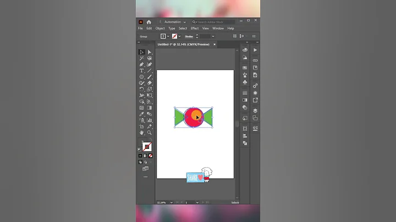Screen dimensions: 396x222
Task: Click the Default Fill and Stroke icon
Action: point(139,149)
